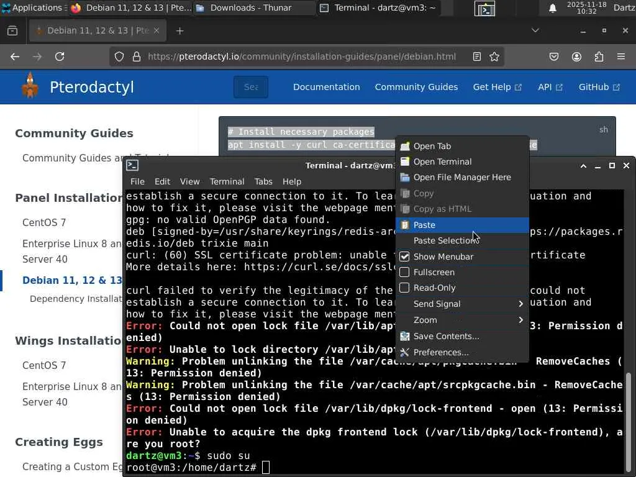Click Firefox back arrow button
The height and width of the screenshot is (477, 636).
(15, 57)
